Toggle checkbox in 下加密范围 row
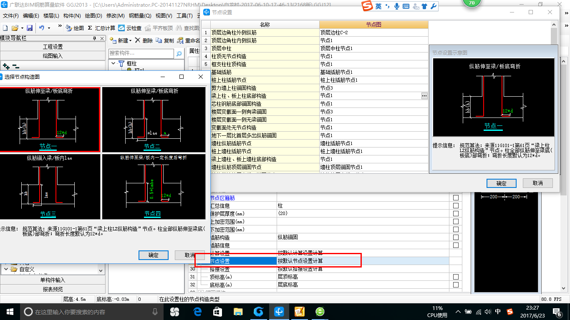570x320 pixels. (x=456, y=229)
